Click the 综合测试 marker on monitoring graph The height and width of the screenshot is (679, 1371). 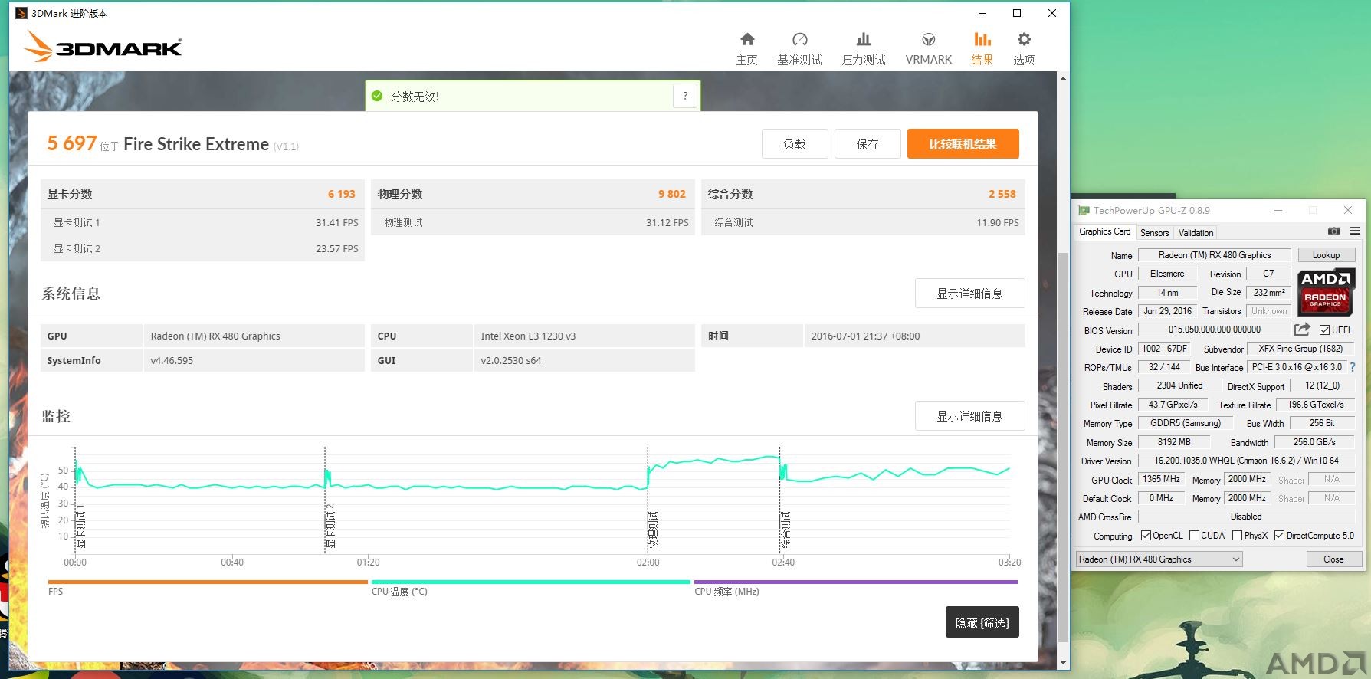786,530
